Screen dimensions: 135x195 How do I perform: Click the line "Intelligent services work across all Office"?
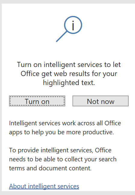(65, 123)
